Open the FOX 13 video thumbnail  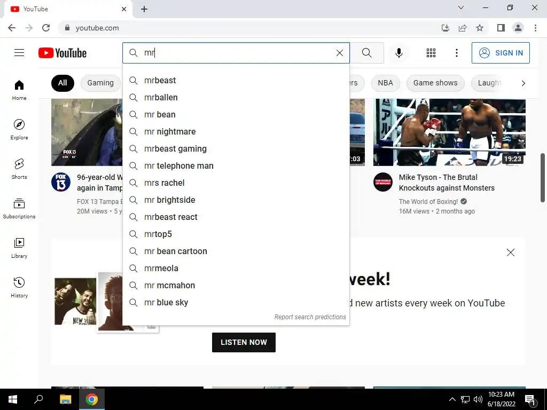tap(87, 132)
